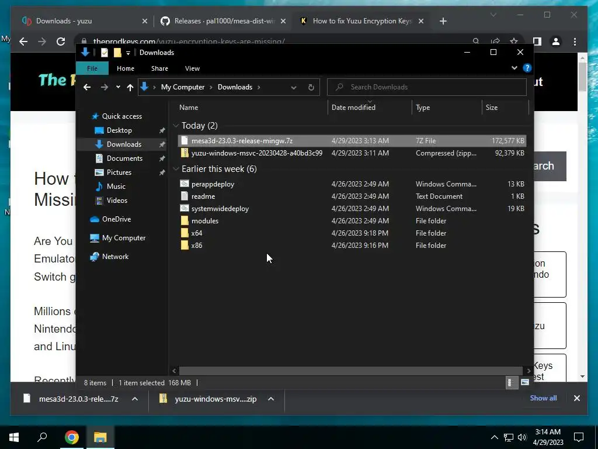Open the File menu in Explorer

click(x=92, y=68)
